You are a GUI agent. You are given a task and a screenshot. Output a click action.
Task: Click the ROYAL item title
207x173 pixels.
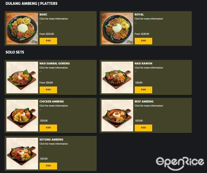tap(139, 14)
